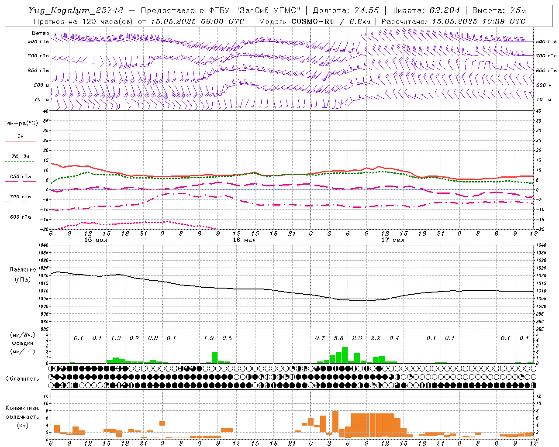The image size is (559, 447).
Task: Click the Облачность cloud cover label
Action: (x=22, y=379)
